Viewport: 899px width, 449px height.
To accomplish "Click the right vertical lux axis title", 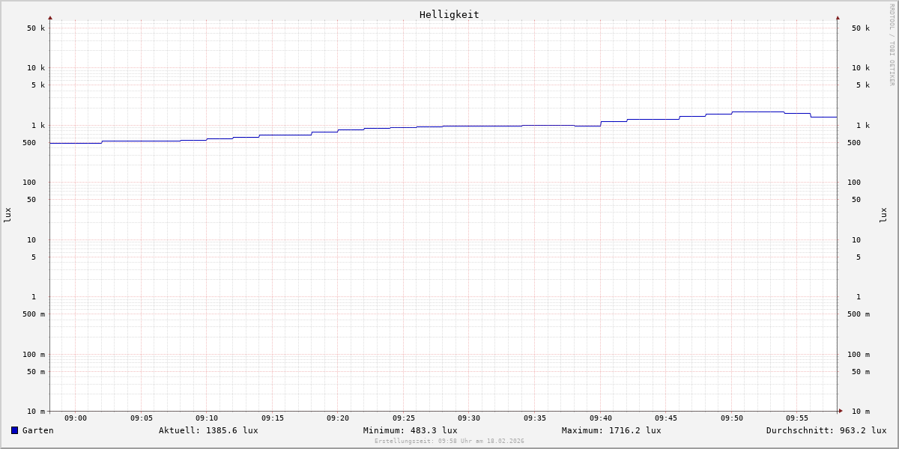I will tap(884, 215).
